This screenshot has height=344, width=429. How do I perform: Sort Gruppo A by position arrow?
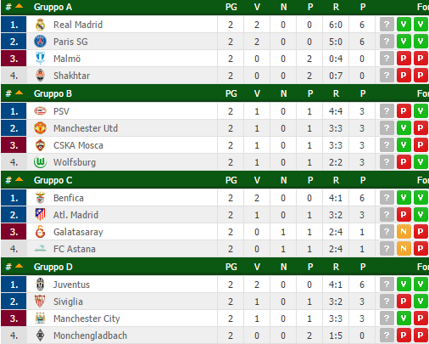tap(19, 6)
